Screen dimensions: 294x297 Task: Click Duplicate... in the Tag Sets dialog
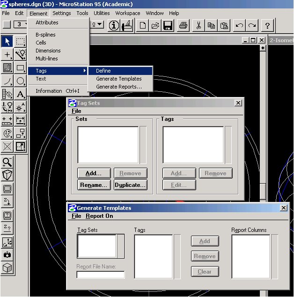(131, 185)
